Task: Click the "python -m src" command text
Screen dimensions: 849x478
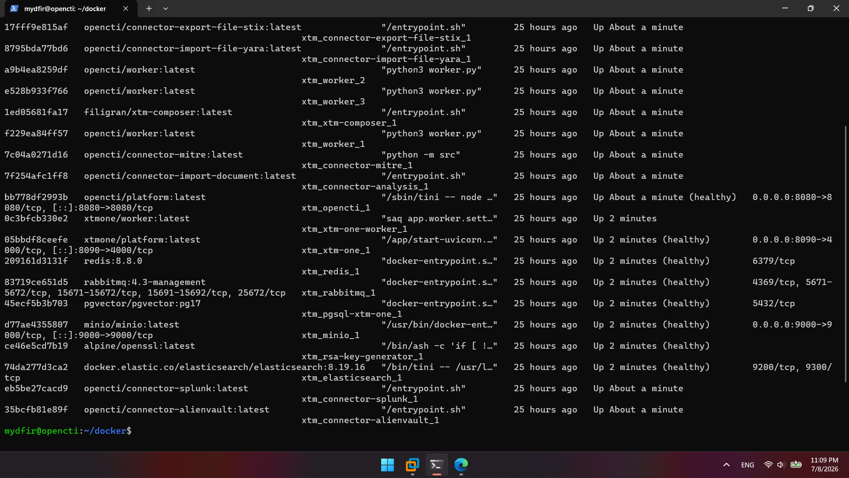Action: tap(421, 154)
